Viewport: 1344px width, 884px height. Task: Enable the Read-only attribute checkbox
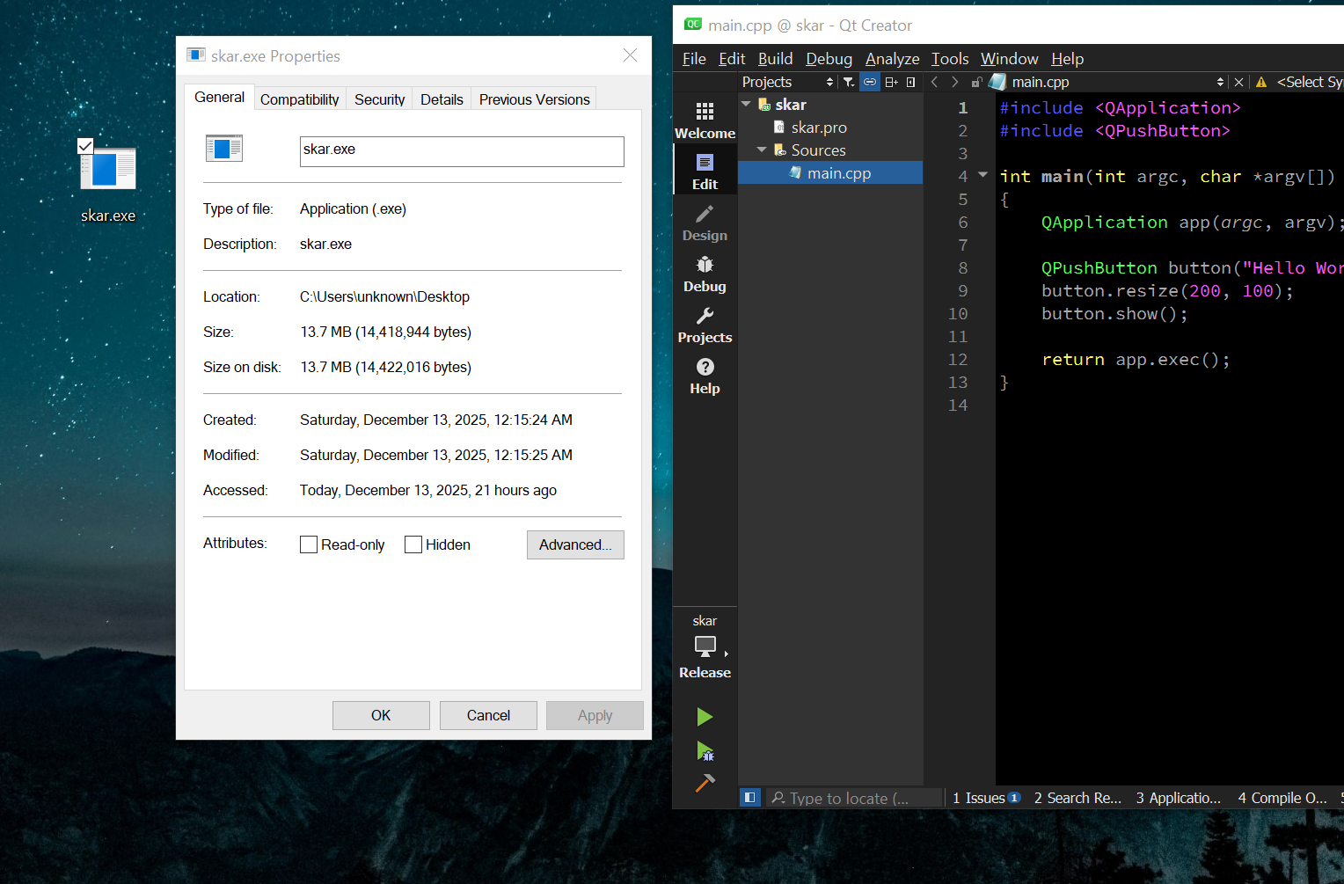click(309, 544)
